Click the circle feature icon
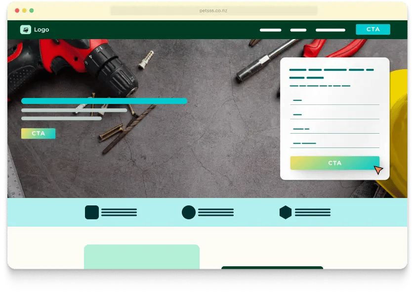 (189, 212)
